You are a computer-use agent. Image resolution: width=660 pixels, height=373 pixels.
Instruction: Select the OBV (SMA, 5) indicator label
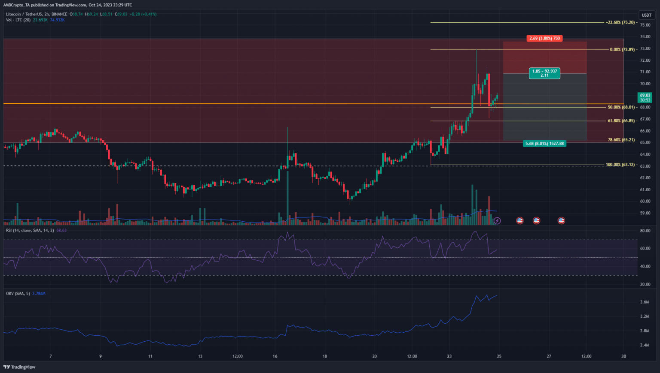[x=18, y=294]
